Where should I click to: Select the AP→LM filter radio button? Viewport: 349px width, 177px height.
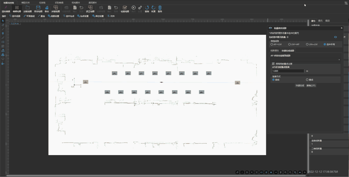coord(272,44)
